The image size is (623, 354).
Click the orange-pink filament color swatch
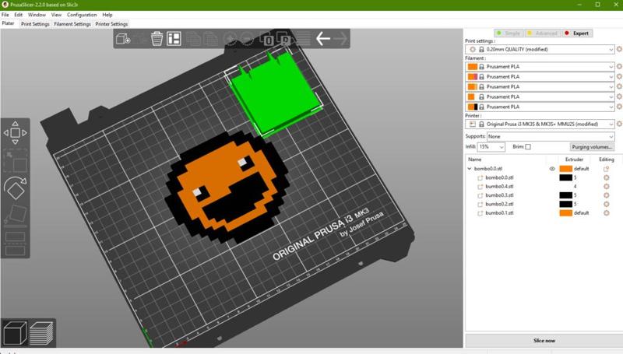coord(473,76)
